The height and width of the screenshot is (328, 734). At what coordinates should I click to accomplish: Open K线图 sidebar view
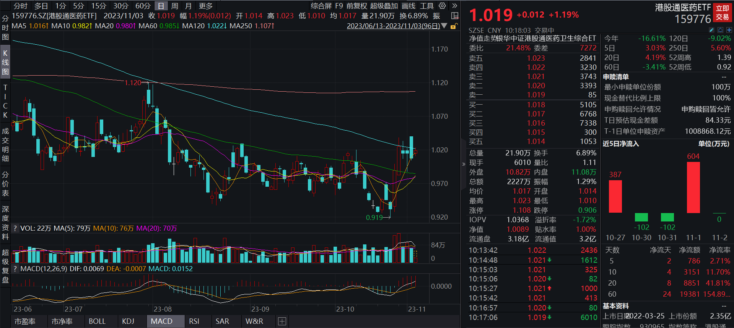[x=5, y=62]
